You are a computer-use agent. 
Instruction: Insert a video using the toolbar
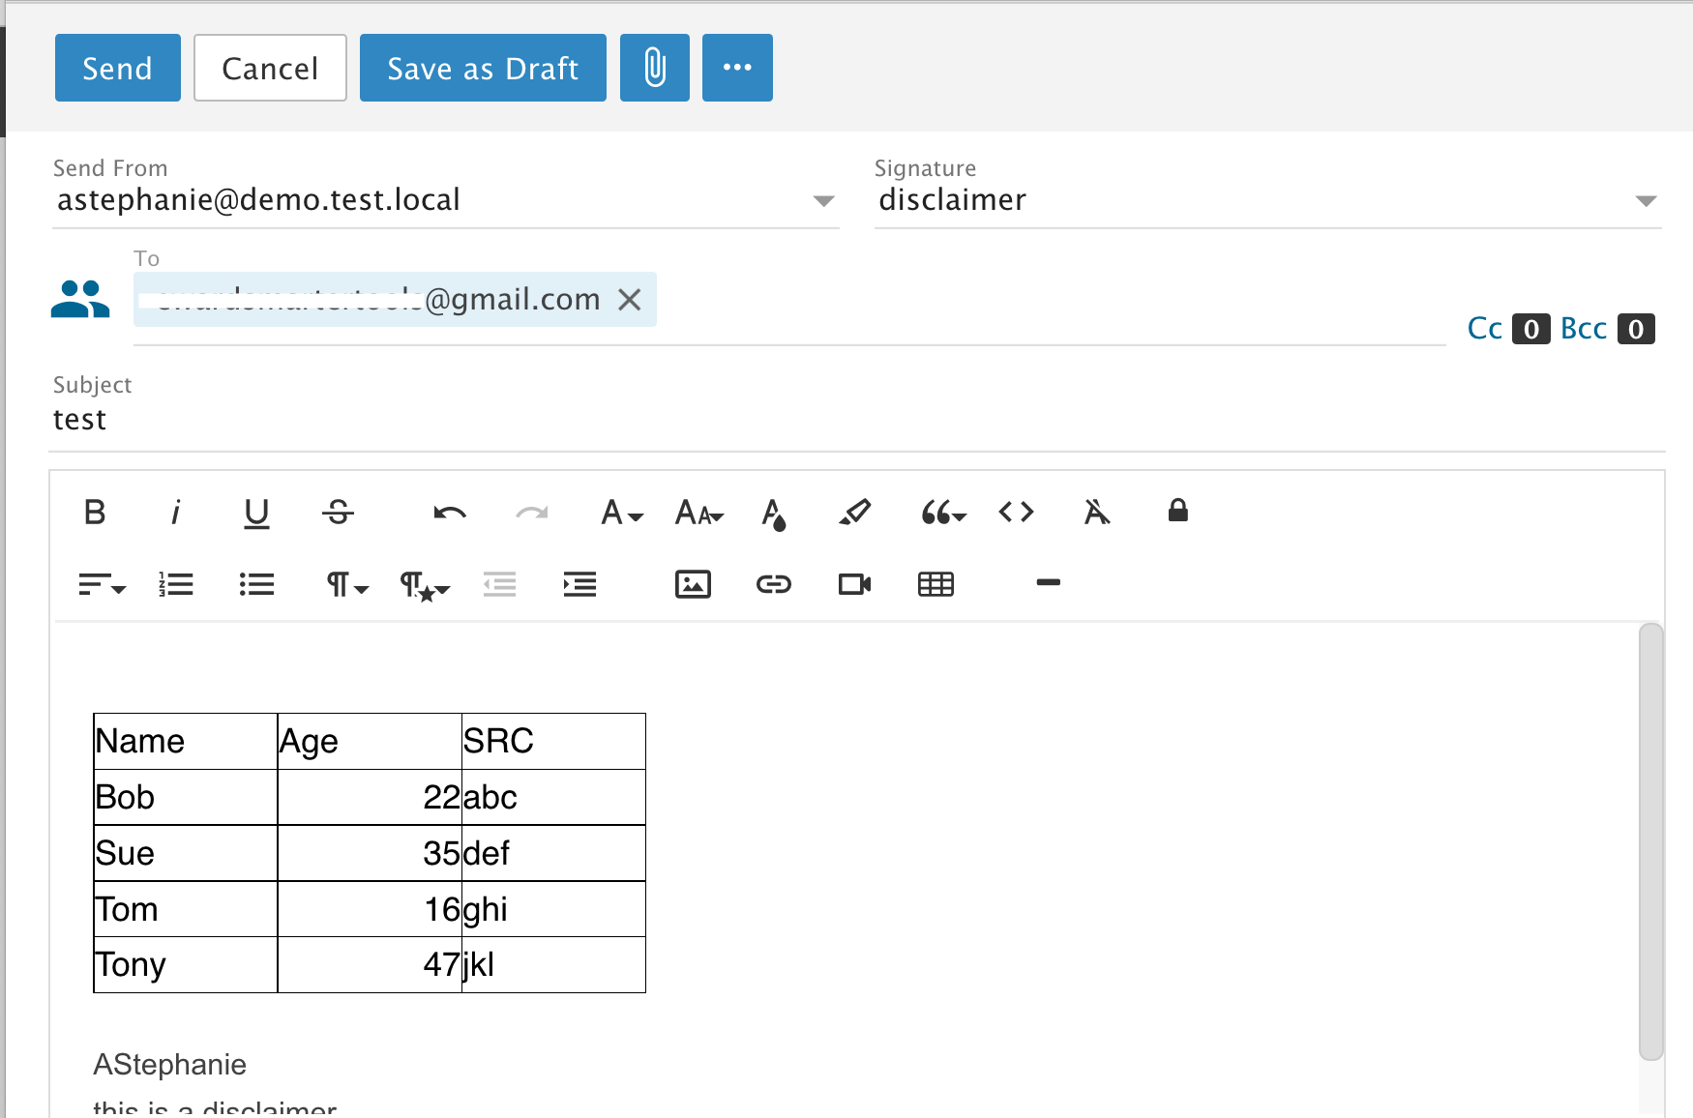854,584
